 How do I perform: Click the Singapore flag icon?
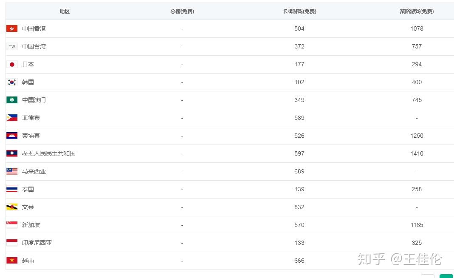12,225
